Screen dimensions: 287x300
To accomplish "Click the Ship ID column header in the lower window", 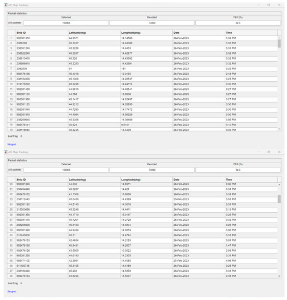I will click(41, 179).
